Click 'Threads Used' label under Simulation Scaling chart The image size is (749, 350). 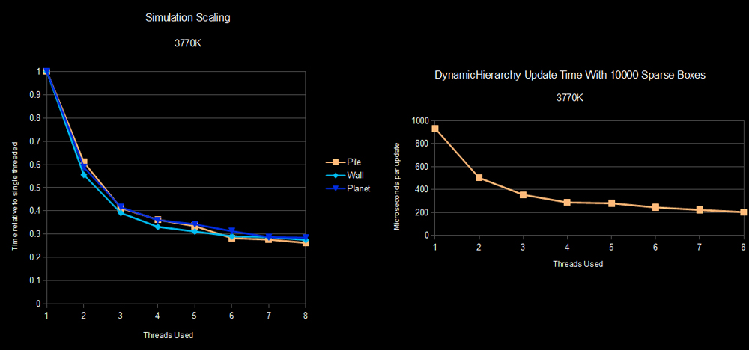click(x=175, y=334)
